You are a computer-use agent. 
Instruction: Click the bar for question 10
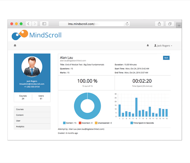point(150,112)
